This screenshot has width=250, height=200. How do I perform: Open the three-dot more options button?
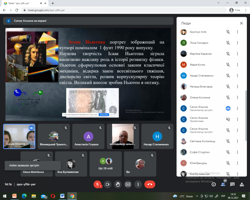138,184
